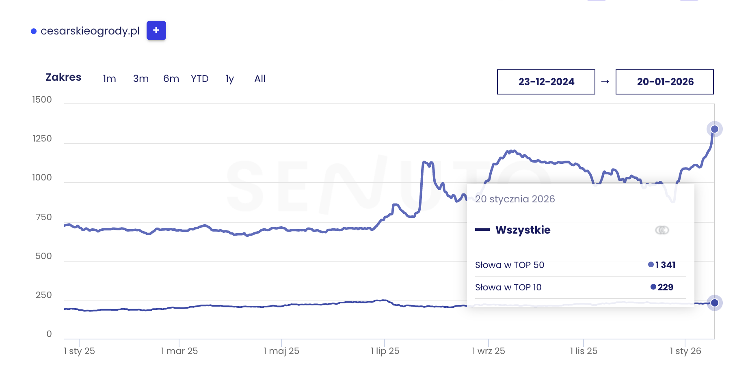Select the 1m range option
748x365 pixels.
(109, 79)
